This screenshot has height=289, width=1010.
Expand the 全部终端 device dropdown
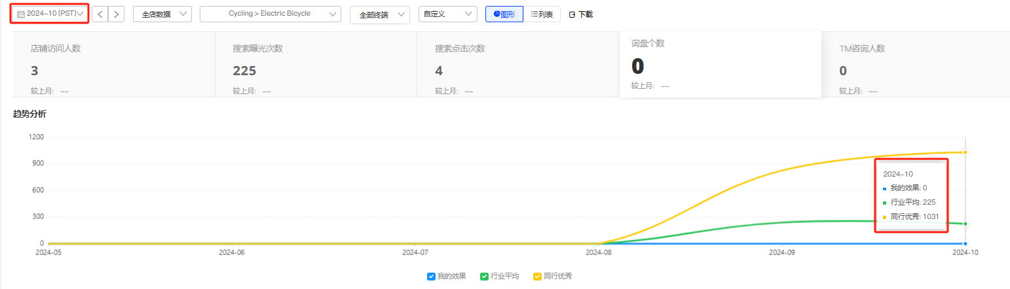tap(380, 14)
